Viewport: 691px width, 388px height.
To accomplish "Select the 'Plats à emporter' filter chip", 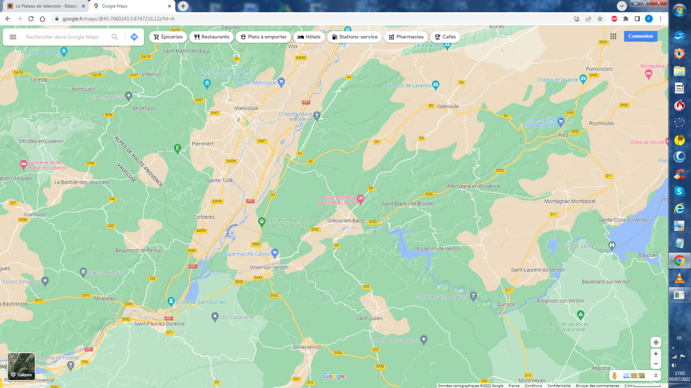I will tap(264, 37).
